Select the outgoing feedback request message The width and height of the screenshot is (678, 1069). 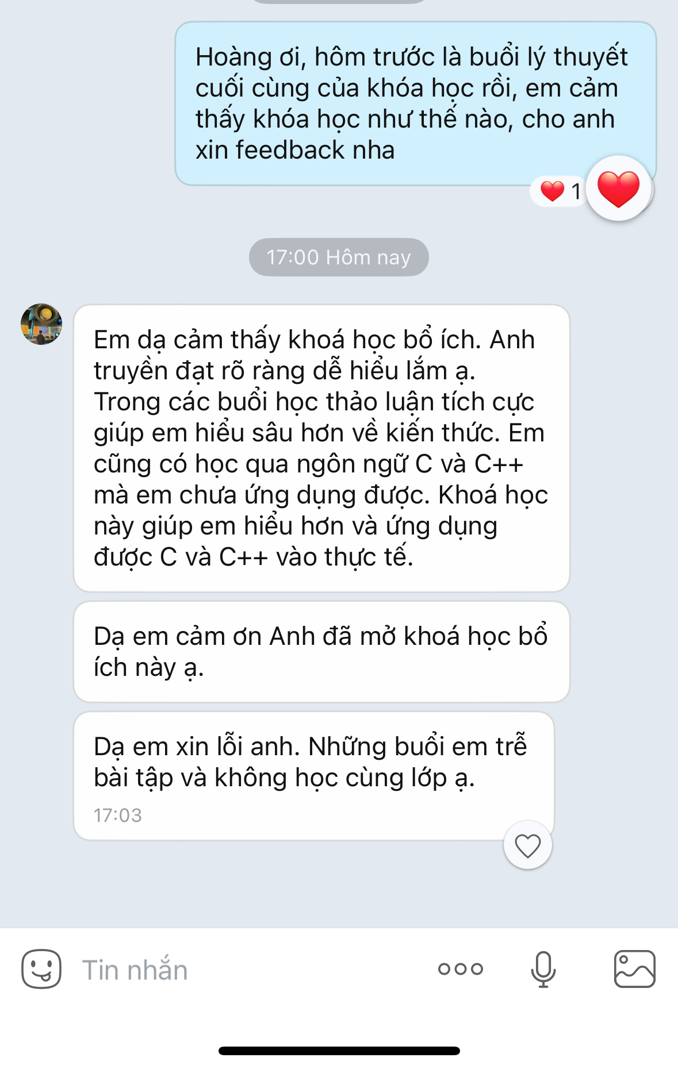point(415,103)
